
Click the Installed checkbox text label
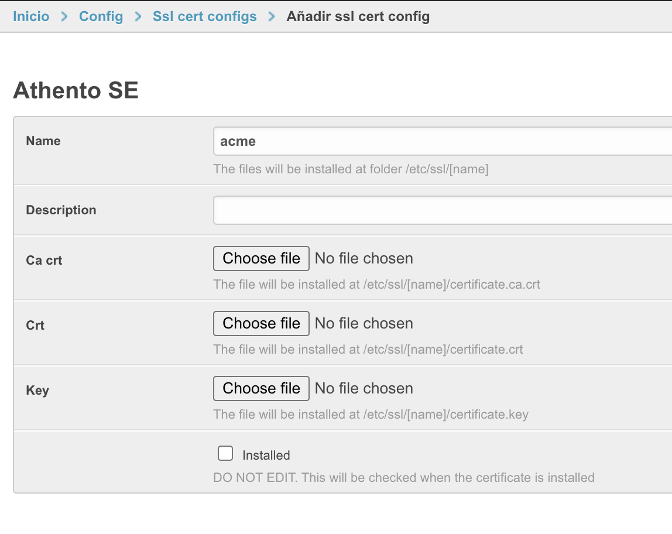266,456
